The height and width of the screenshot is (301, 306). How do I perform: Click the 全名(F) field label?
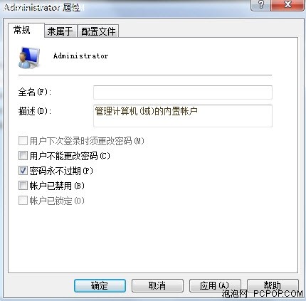(x=35, y=92)
